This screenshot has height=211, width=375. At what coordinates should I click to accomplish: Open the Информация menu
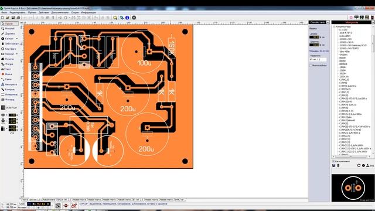[x=88, y=12]
